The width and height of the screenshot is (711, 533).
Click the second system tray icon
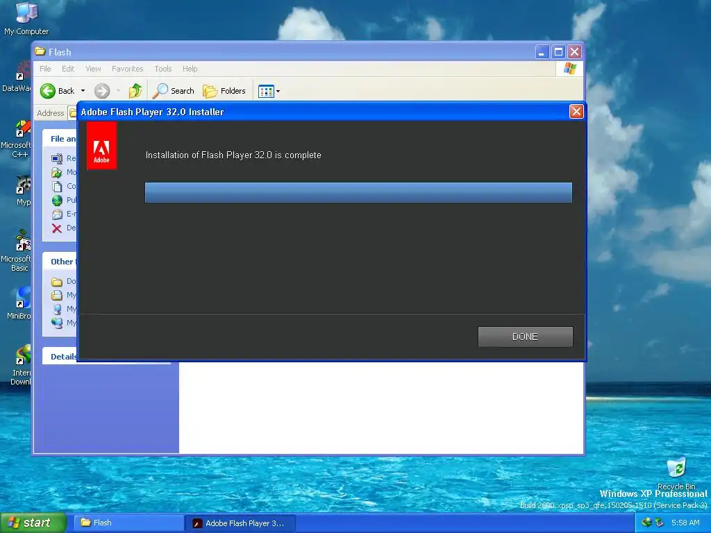[660, 523]
